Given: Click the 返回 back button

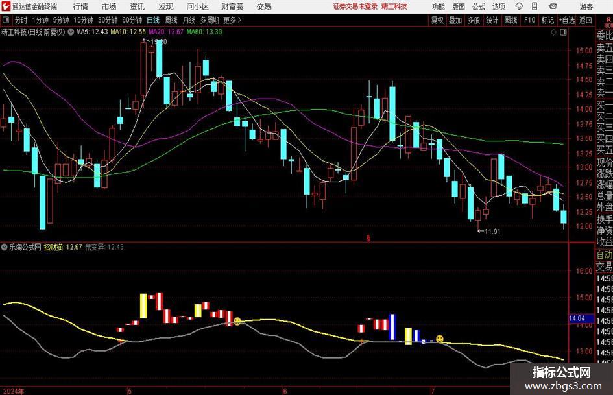Looking at the screenshot, I should tap(585, 20).
